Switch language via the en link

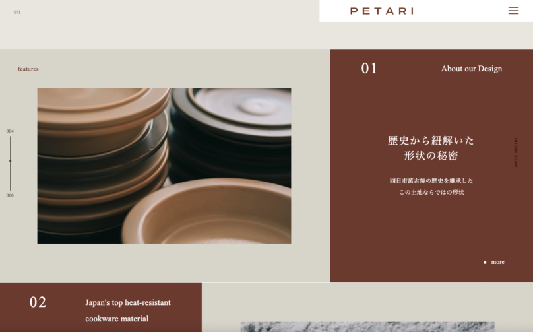[x=17, y=12]
